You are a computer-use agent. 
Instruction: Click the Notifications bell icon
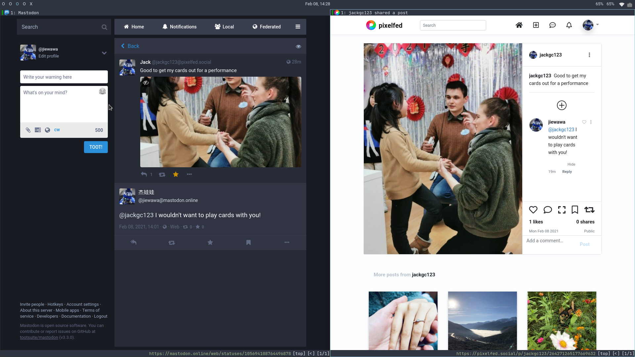point(165,26)
